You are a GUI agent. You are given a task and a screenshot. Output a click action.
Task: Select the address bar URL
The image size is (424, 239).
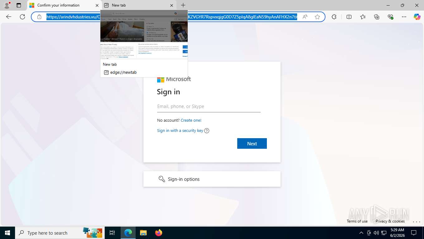pos(172,17)
